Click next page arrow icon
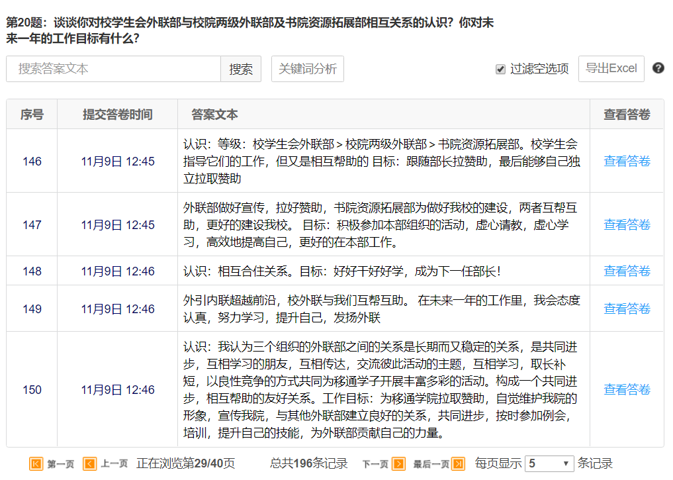Image resolution: width=673 pixels, height=480 pixels. (x=398, y=463)
